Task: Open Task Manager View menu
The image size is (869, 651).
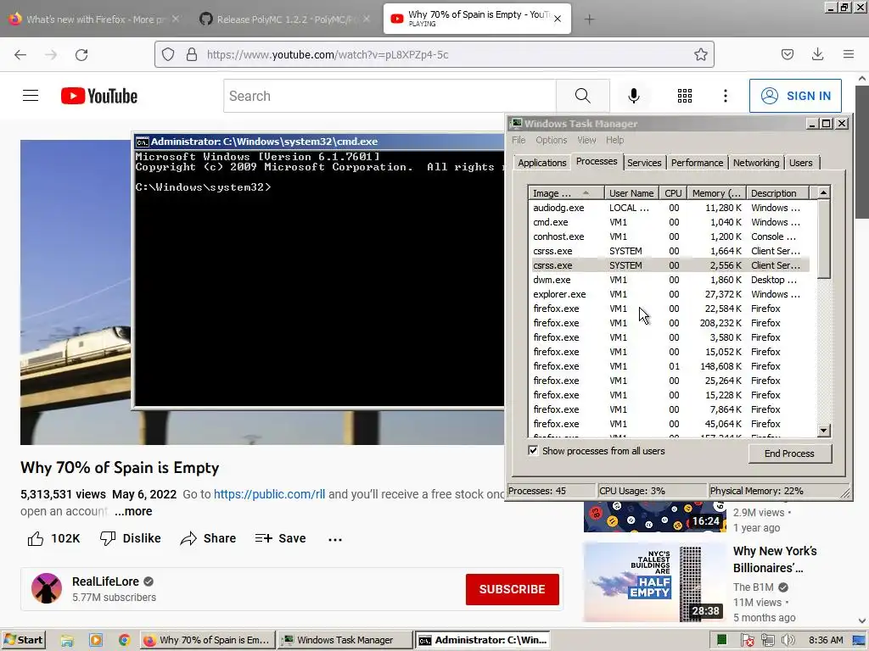Action: [x=586, y=140]
